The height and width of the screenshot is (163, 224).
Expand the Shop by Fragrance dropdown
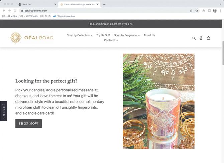click(127, 35)
